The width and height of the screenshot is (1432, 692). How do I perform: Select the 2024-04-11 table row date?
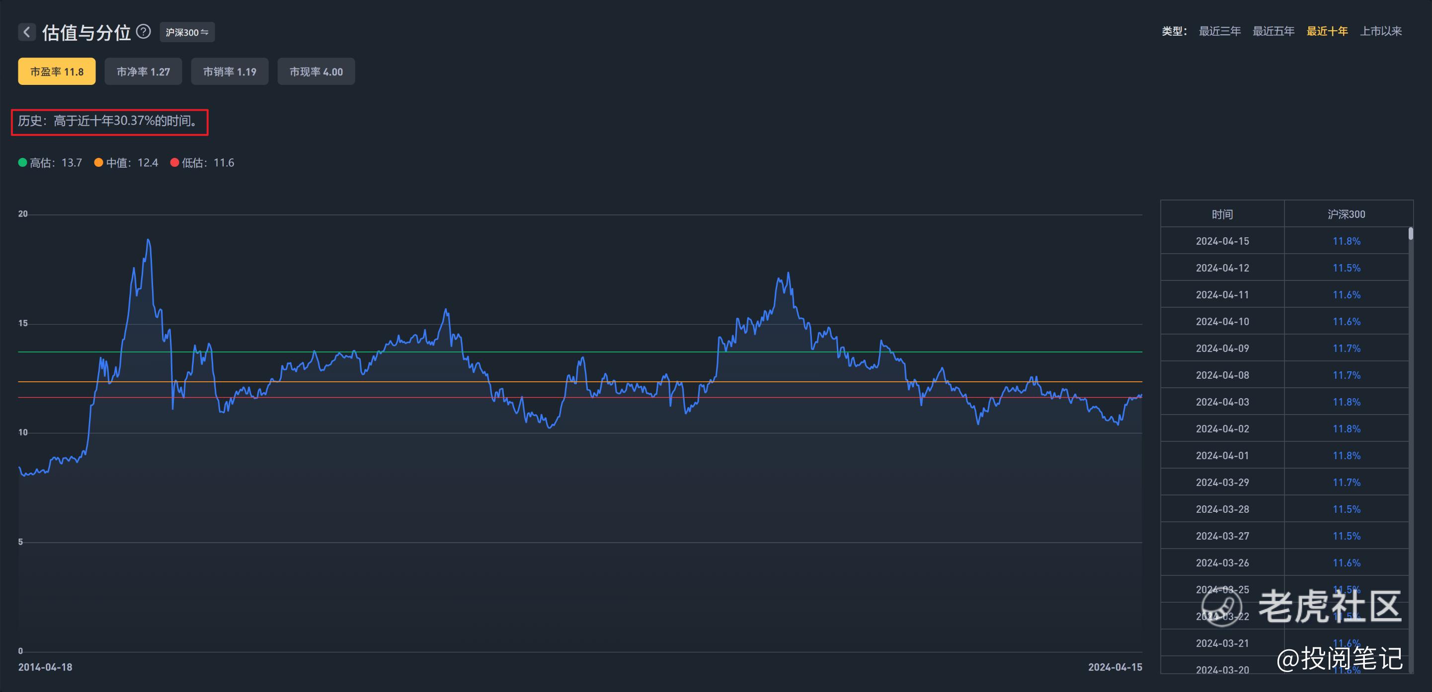pos(1222,295)
